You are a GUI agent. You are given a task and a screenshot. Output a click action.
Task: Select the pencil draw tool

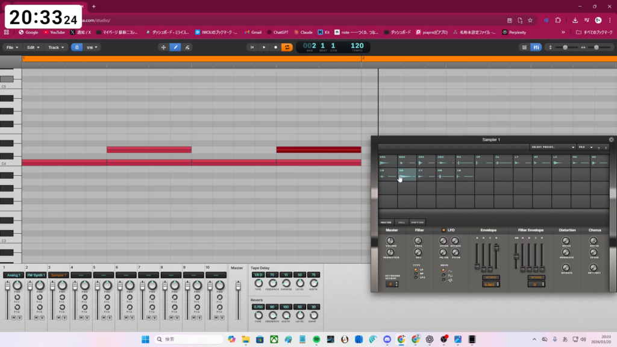175,47
